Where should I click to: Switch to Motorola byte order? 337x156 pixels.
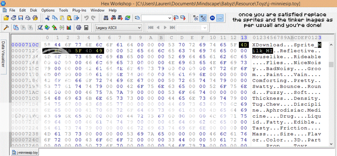(x=212, y=18)
